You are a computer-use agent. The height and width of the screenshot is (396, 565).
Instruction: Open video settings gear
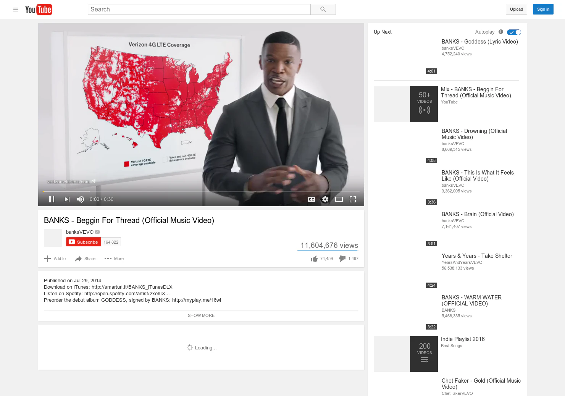(325, 199)
